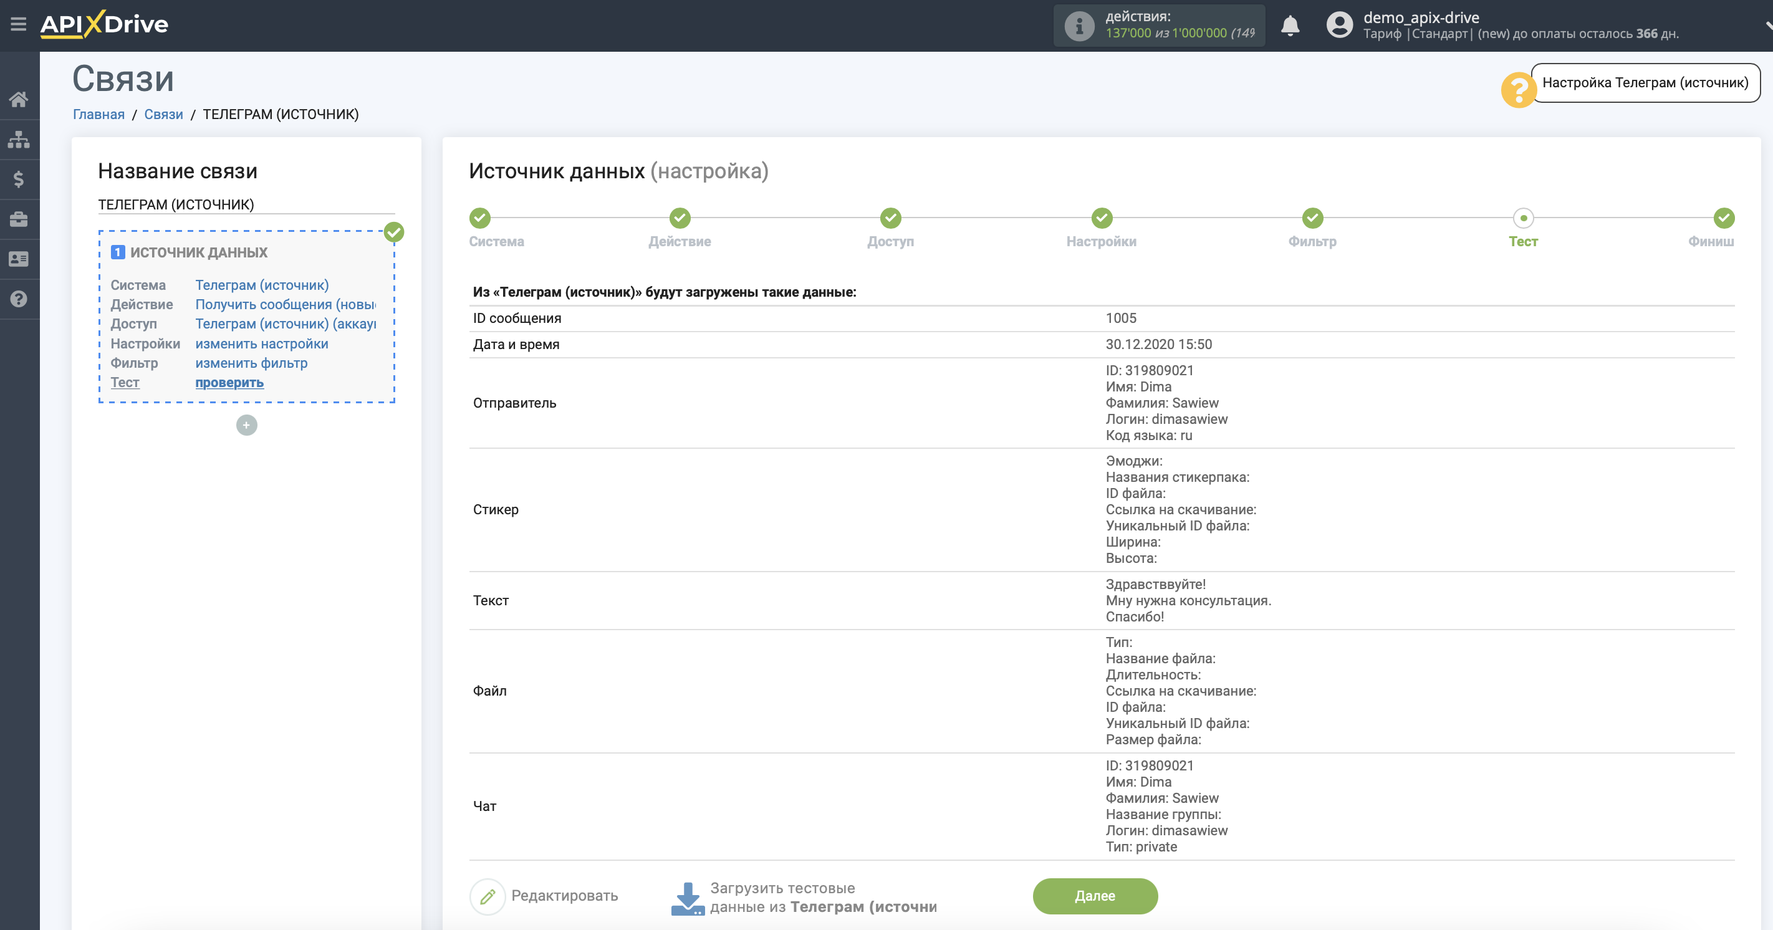Click the sender Логин: dimasawiew line
Viewport: 1773px width, 930px height.
(x=1166, y=419)
